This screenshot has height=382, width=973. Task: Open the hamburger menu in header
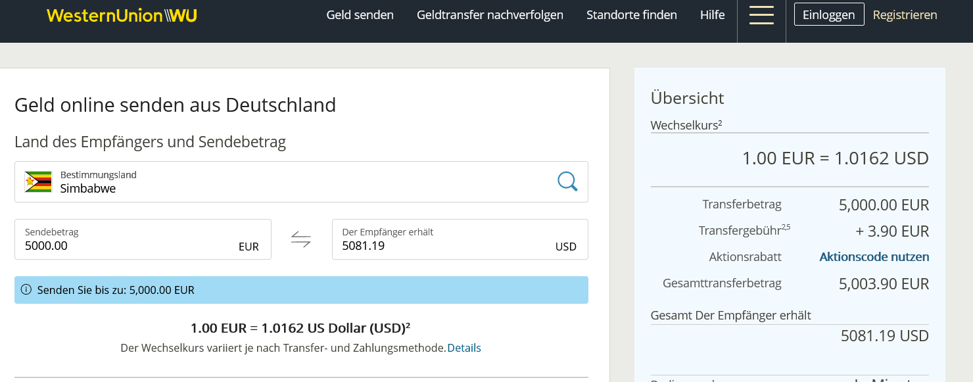click(x=761, y=15)
